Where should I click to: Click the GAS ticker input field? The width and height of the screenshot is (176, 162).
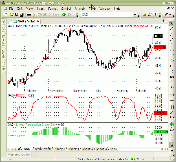point(107,15)
